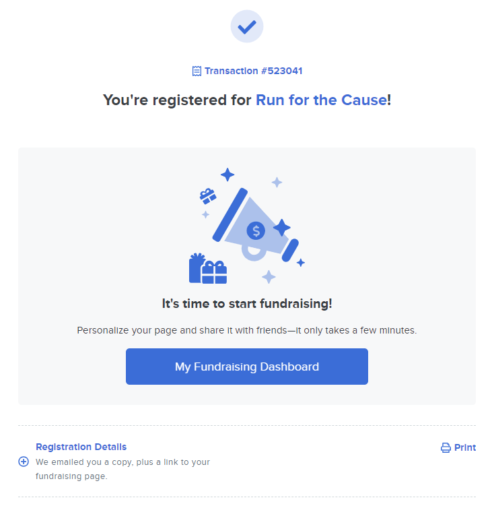492x506 pixels.
Task: Click the receipt icon beside Transaction
Action: 197,71
